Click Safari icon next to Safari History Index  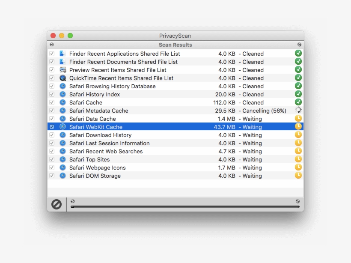click(x=62, y=94)
